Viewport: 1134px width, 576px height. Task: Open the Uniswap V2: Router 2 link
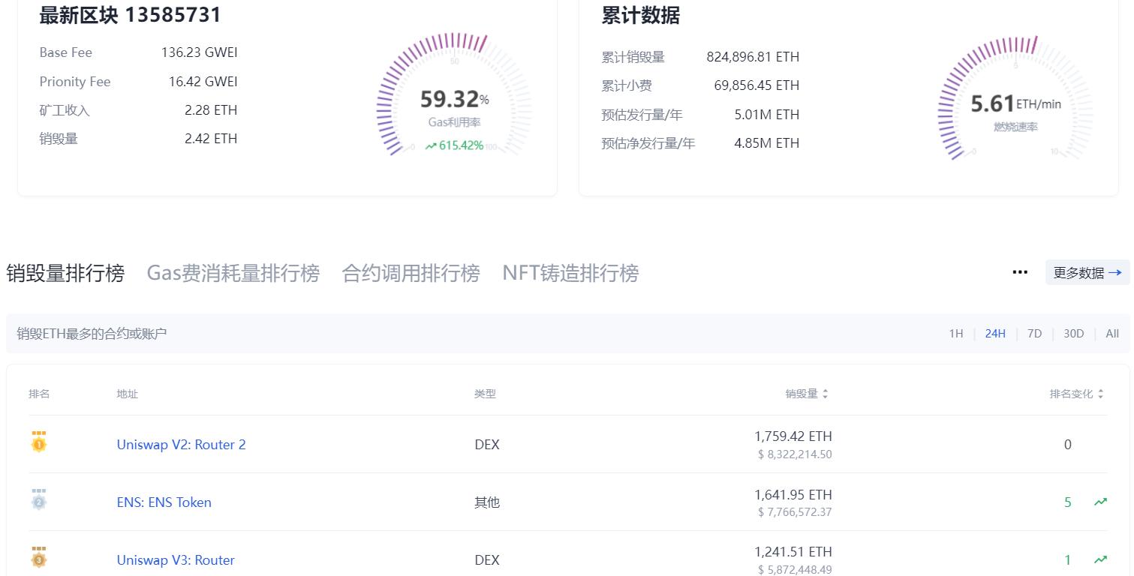point(181,444)
